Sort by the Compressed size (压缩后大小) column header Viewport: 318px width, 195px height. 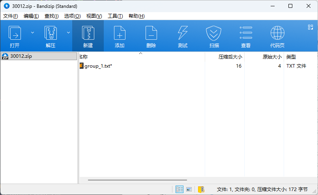click(x=230, y=57)
